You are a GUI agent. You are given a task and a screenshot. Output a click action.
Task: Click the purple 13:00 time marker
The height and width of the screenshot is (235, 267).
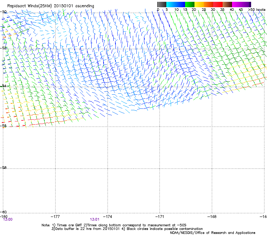(8, 219)
